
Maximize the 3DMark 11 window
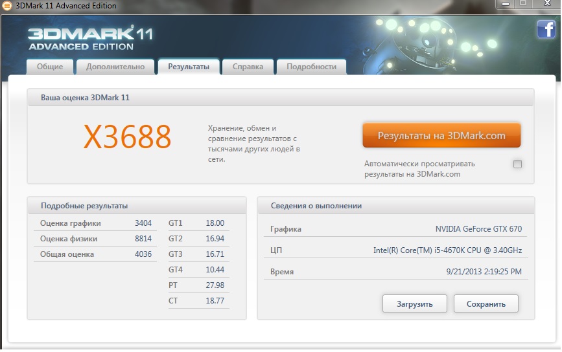[x=523, y=4]
